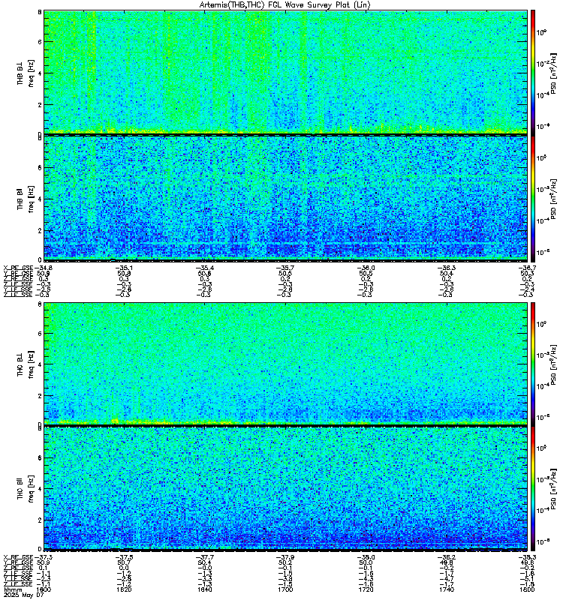Click the 1700 time tick label
The width and height of the screenshot is (563, 600).
(x=285, y=589)
